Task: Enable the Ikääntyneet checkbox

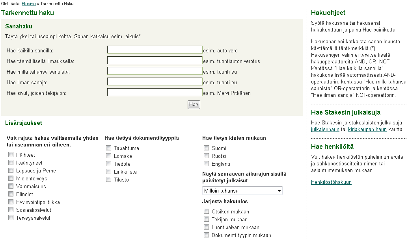Action: tap(11, 162)
